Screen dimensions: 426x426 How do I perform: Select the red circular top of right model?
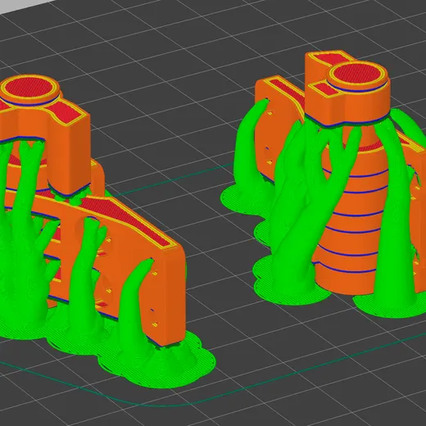click(x=357, y=75)
